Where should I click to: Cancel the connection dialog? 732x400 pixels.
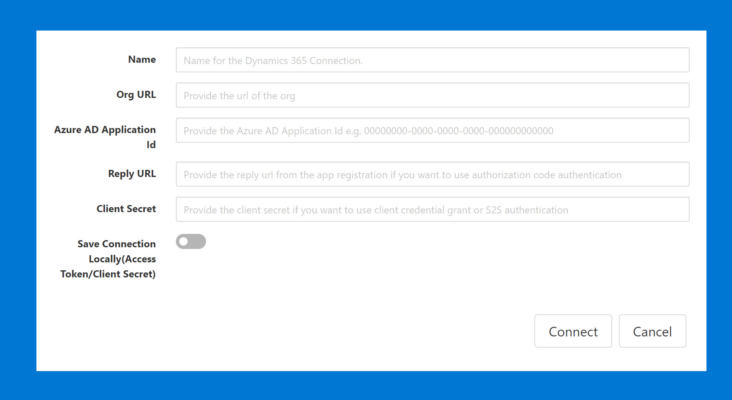pos(652,331)
